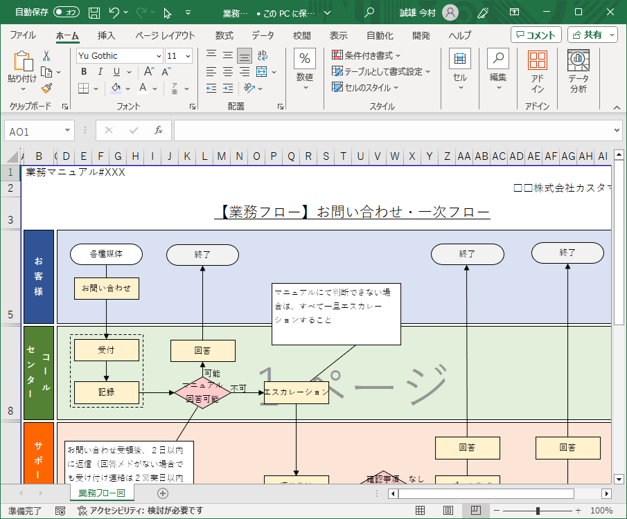Click the Insert Function fx icon
The width and height of the screenshot is (627, 519).
(157, 129)
